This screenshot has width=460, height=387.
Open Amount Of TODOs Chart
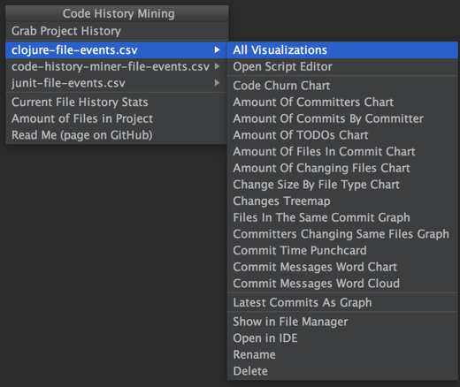(342, 135)
